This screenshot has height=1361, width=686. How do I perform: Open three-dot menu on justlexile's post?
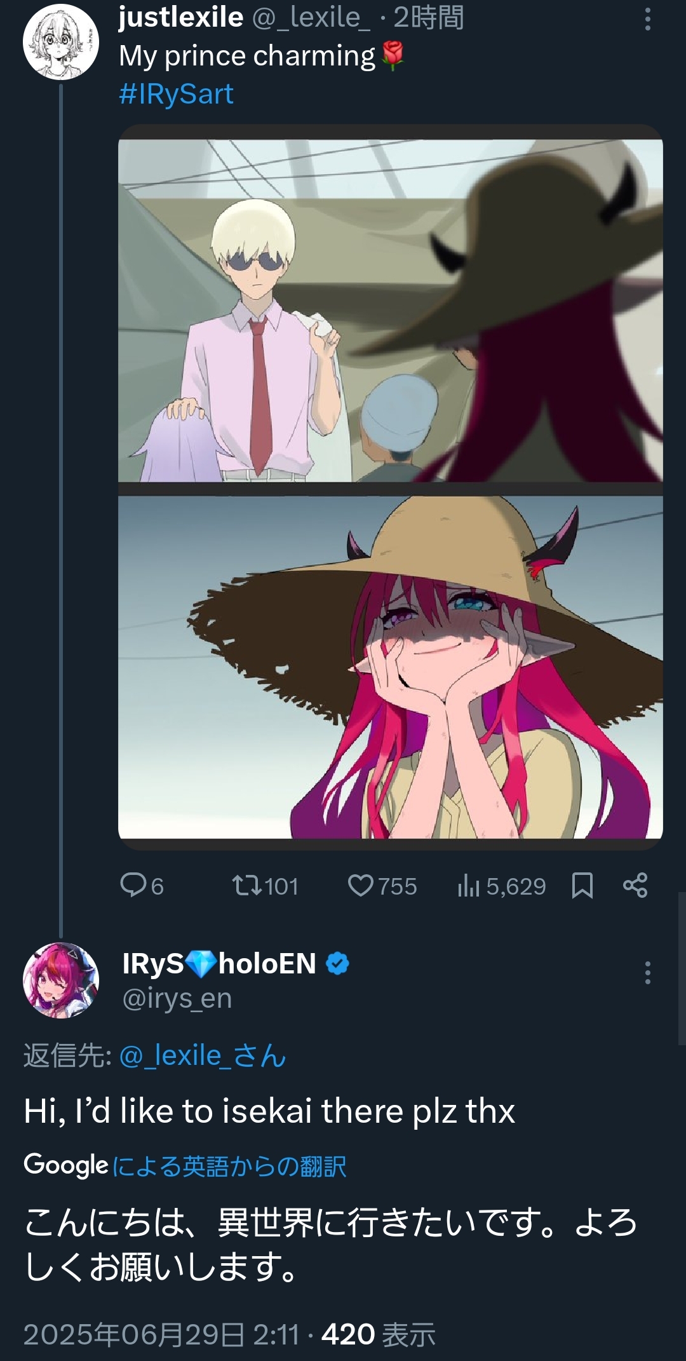coord(647,19)
